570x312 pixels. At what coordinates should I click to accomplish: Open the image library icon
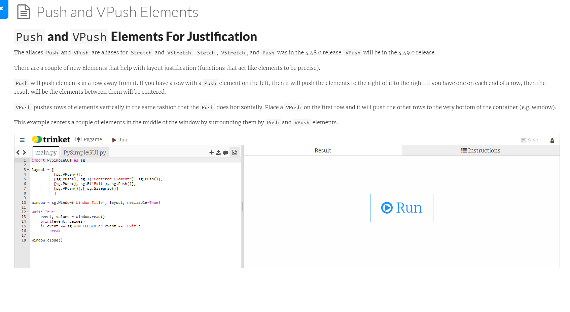[x=235, y=152]
